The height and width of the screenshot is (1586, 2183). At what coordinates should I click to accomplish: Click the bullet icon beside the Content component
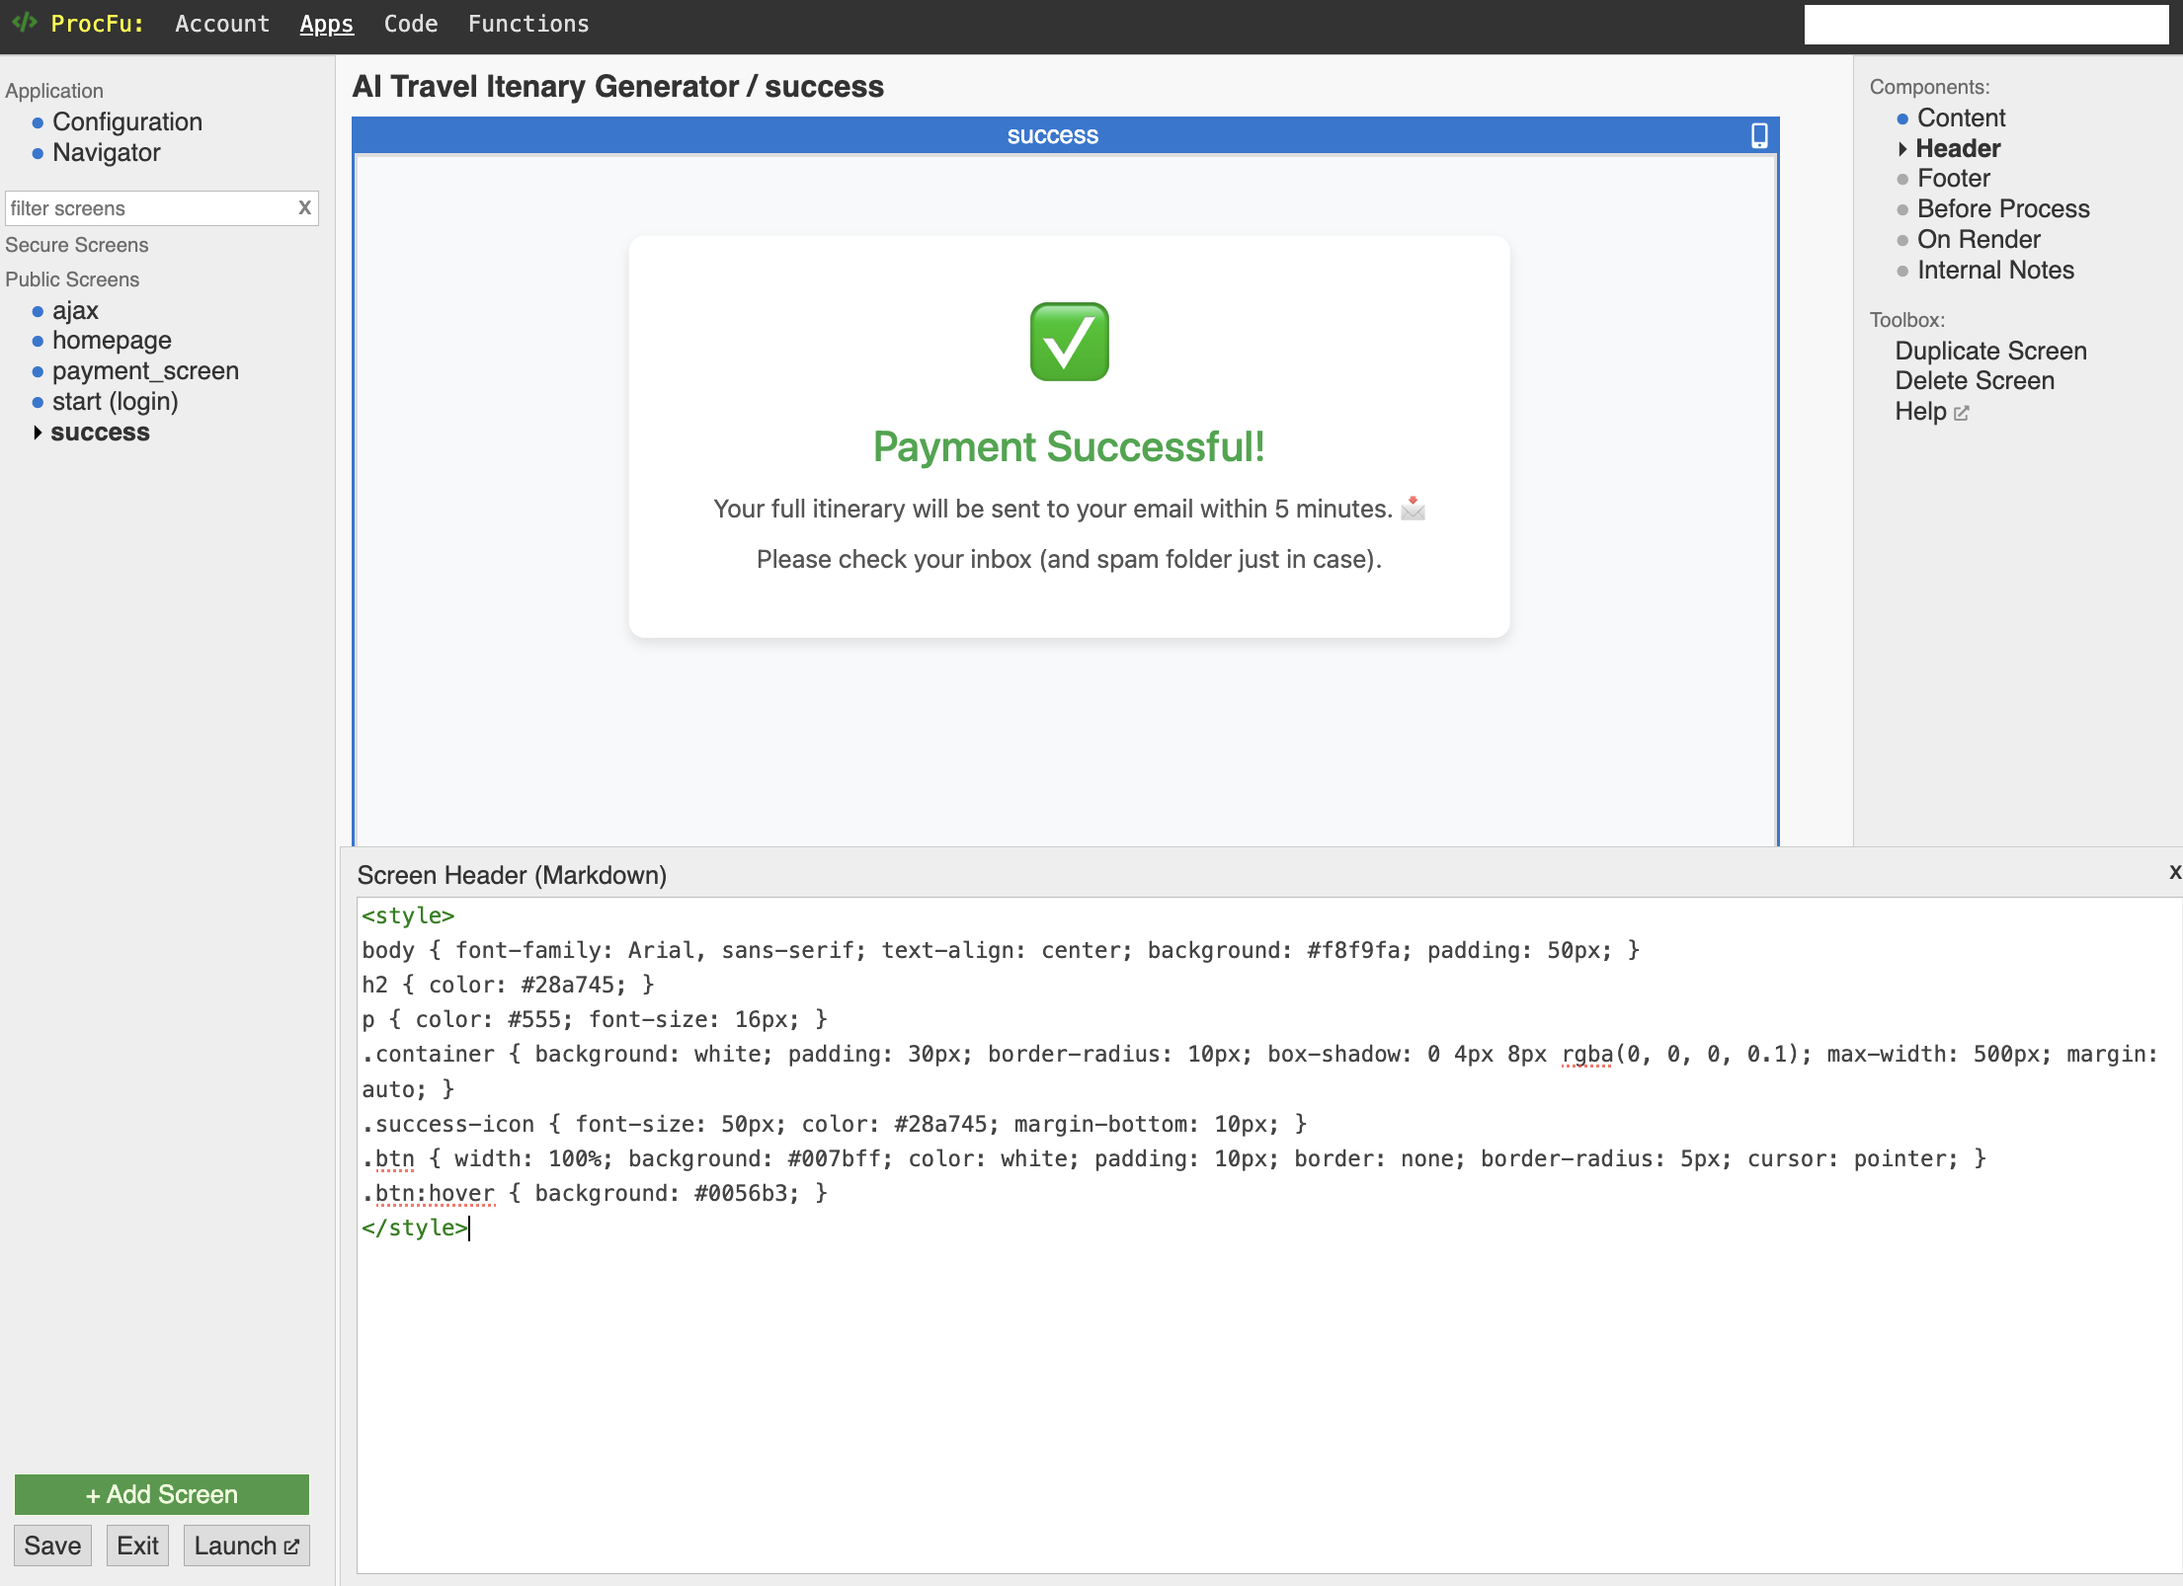tap(1902, 119)
